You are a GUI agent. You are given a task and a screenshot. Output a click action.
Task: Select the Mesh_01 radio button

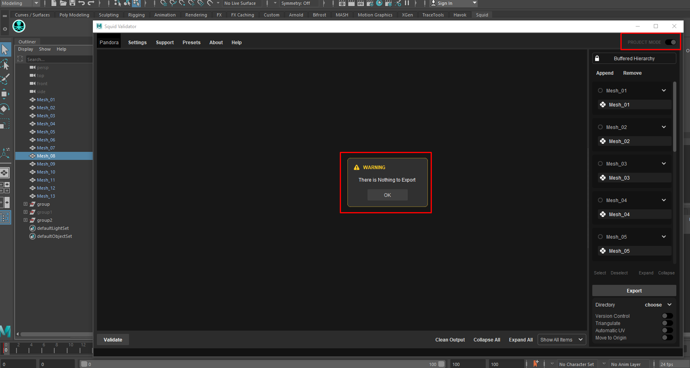pyautogui.click(x=600, y=90)
